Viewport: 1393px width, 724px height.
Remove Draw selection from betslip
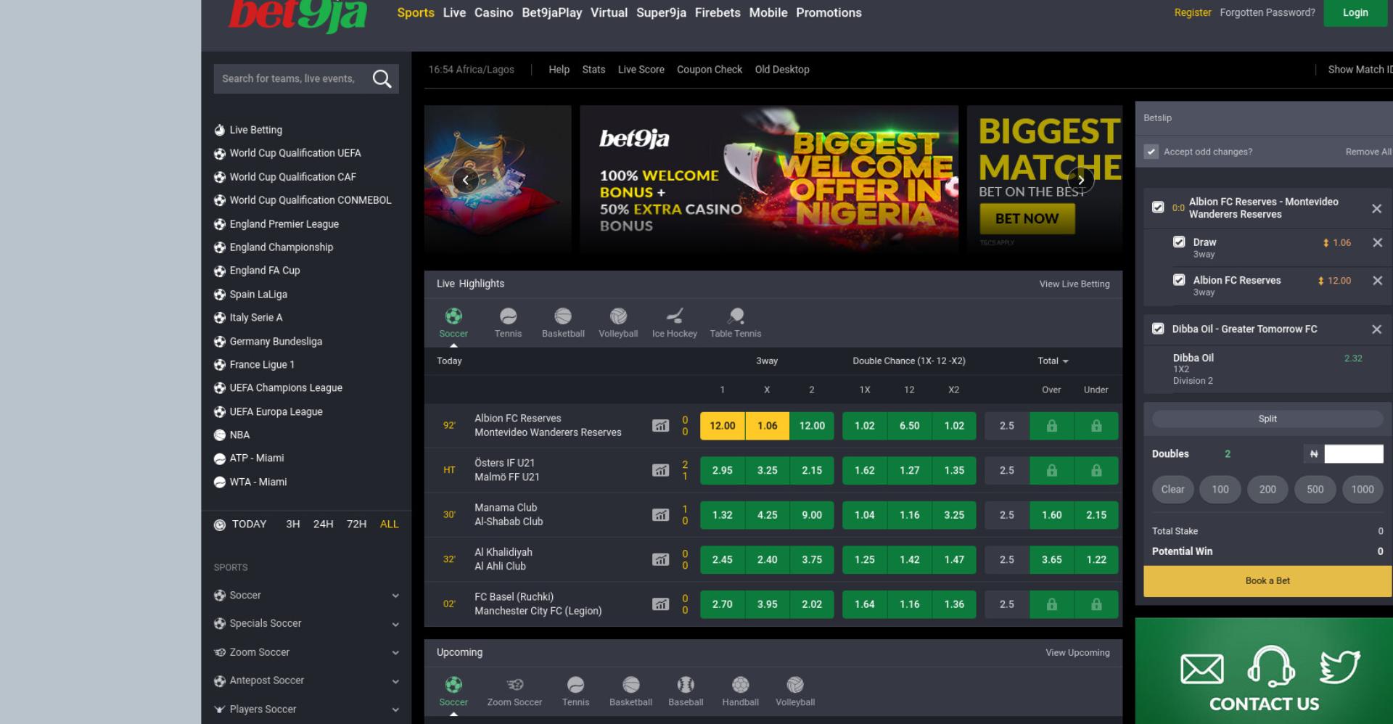(1377, 242)
